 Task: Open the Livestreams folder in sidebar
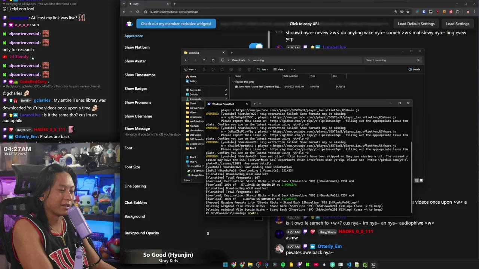coord(193,117)
